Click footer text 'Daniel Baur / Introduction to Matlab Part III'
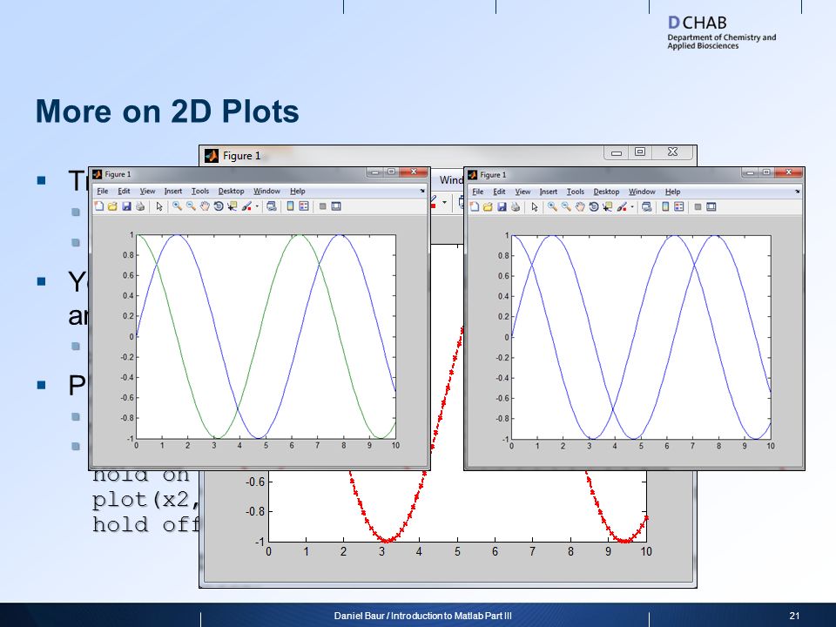 click(423, 616)
